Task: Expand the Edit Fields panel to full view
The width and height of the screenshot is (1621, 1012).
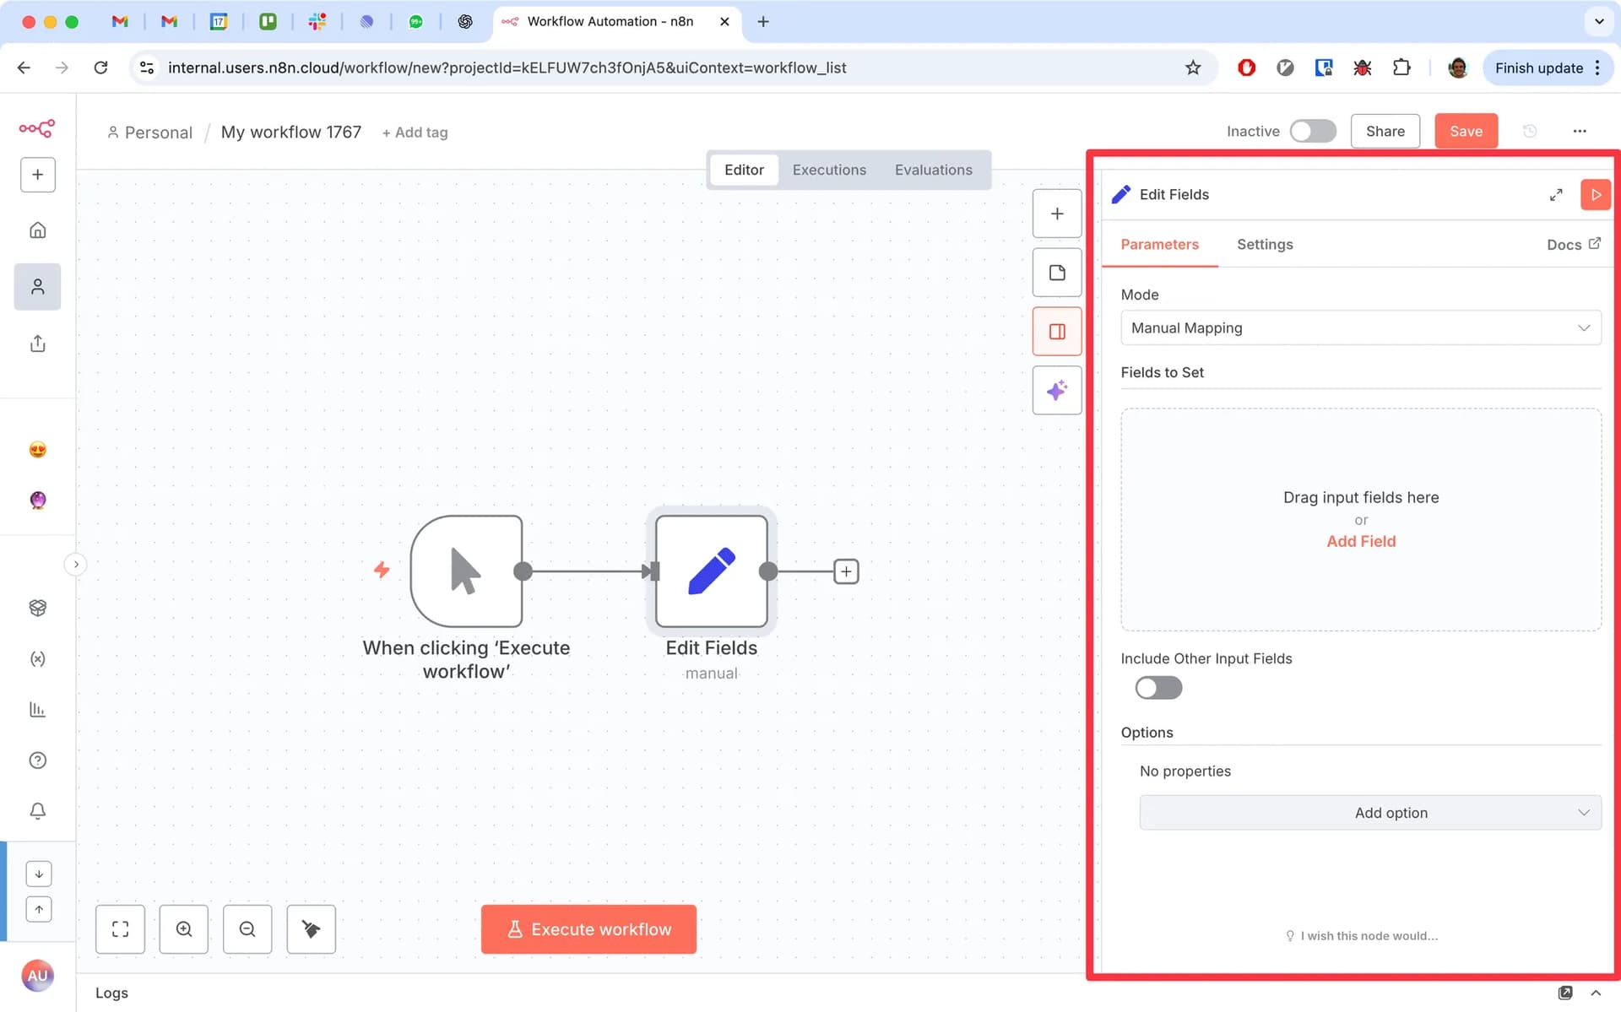Action: pos(1556,195)
